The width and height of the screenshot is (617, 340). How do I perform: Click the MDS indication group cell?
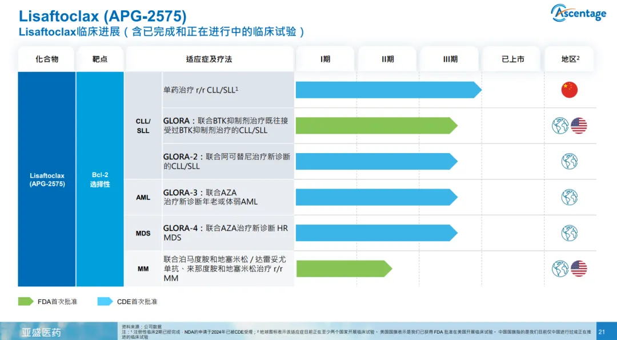click(x=143, y=233)
